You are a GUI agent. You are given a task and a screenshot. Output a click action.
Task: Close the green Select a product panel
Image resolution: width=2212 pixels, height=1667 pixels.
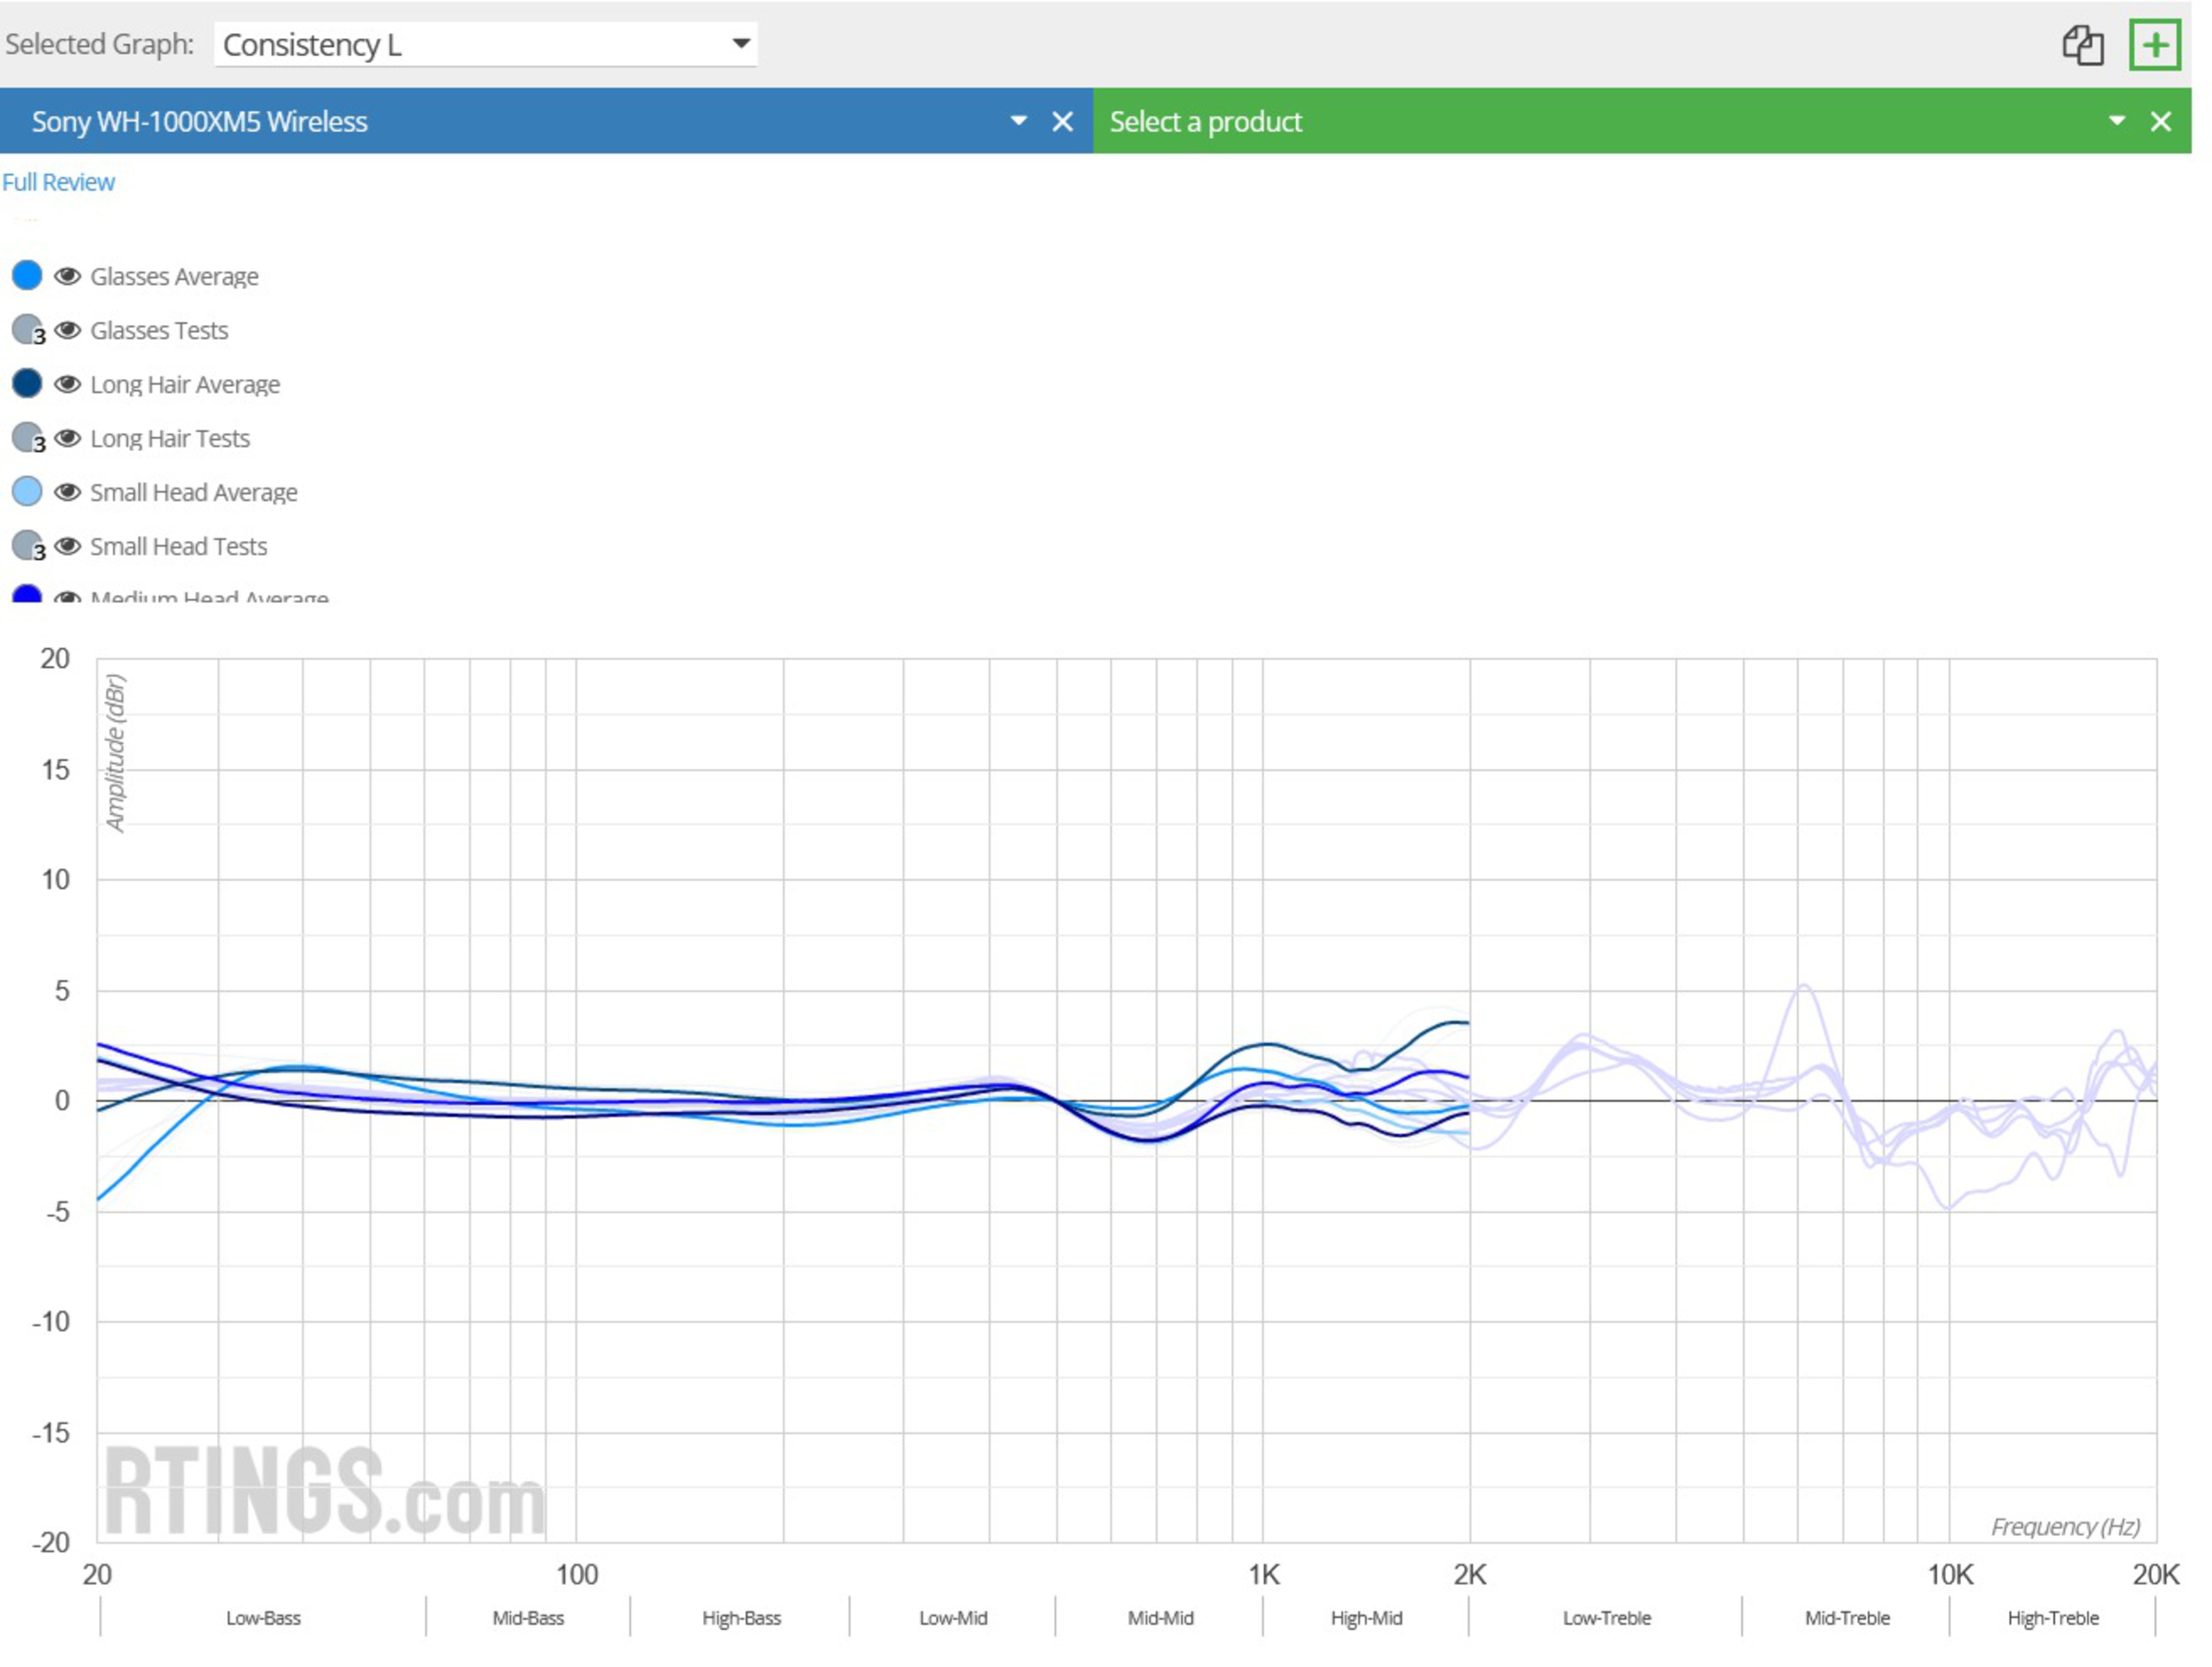pyautogui.click(x=2160, y=122)
